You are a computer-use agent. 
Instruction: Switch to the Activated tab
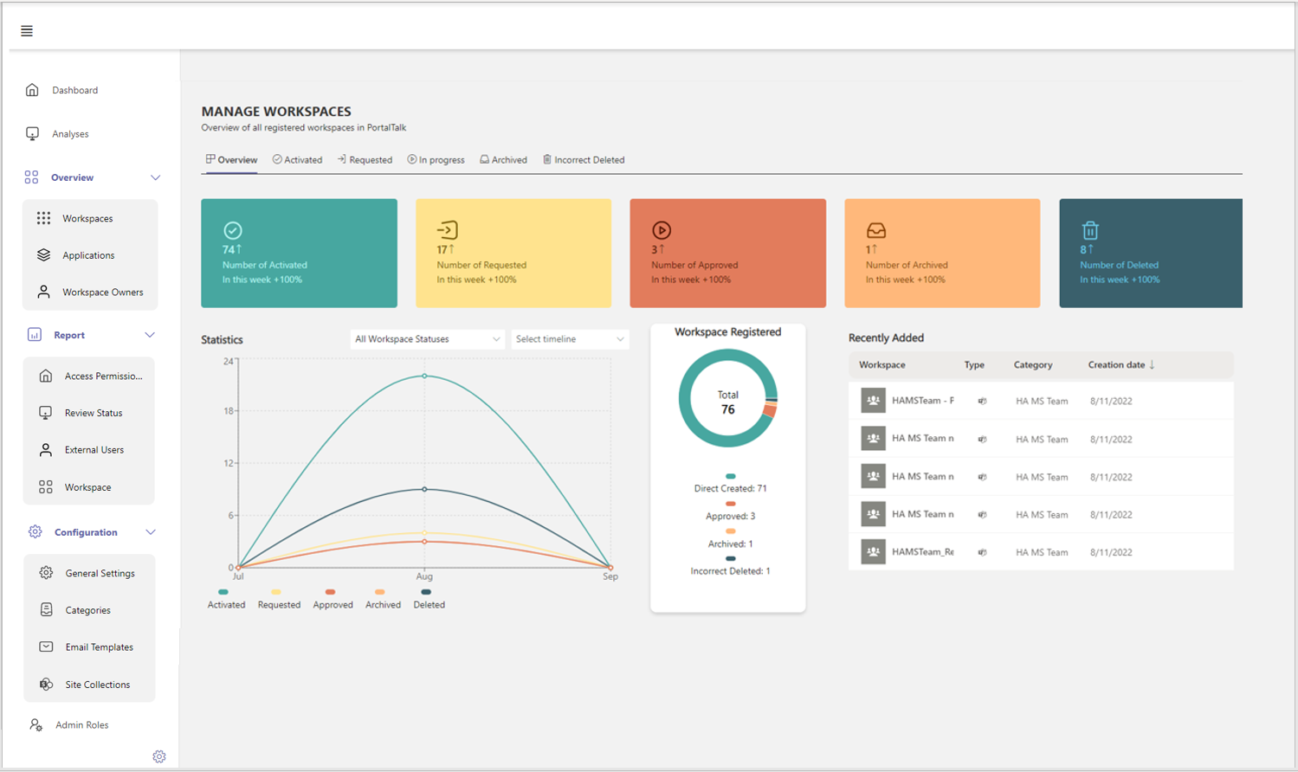297,160
